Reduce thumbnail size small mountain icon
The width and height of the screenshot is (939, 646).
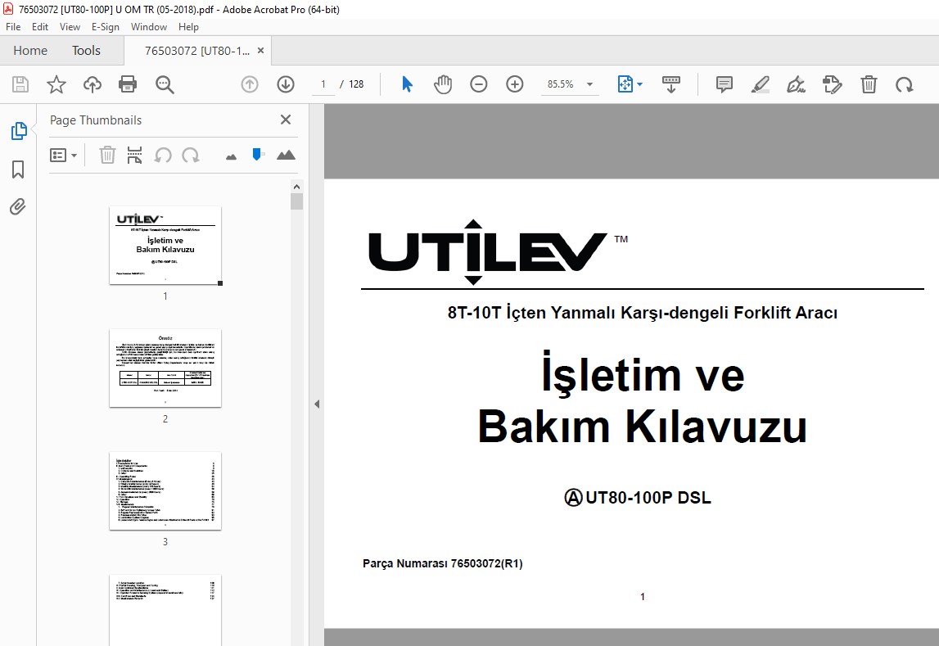(x=231, y=157)
